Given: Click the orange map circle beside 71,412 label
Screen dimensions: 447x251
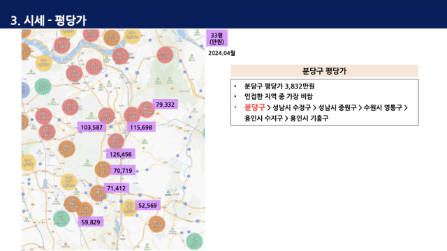Looking at the screenshot, I should (x=98, y=193).
